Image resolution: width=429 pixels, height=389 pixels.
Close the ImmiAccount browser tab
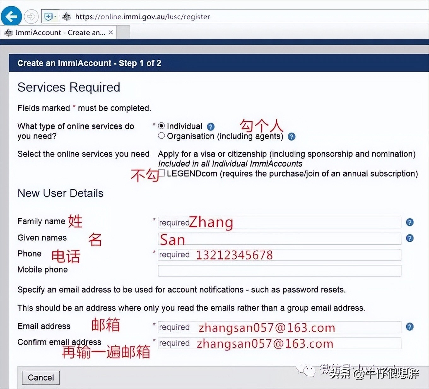pyautogui.click(x=111, y=32)
